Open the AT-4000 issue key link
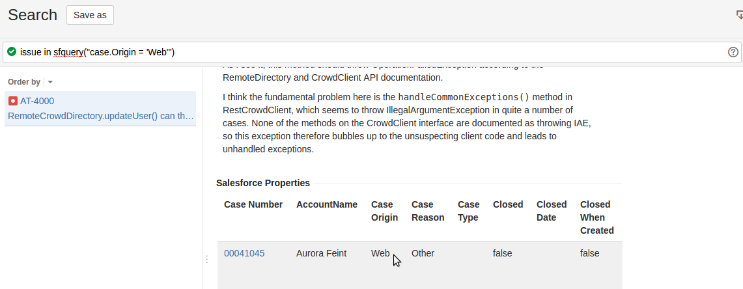The width and height of the screenshot is (743, 289). click(37, 101)
